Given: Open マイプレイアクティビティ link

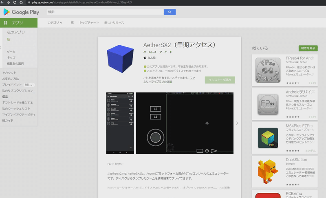Looking at the screenshot, I should (19, 114).
